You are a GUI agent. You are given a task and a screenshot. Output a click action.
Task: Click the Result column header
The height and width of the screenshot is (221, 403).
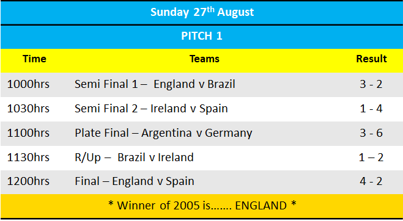[371, 59]
